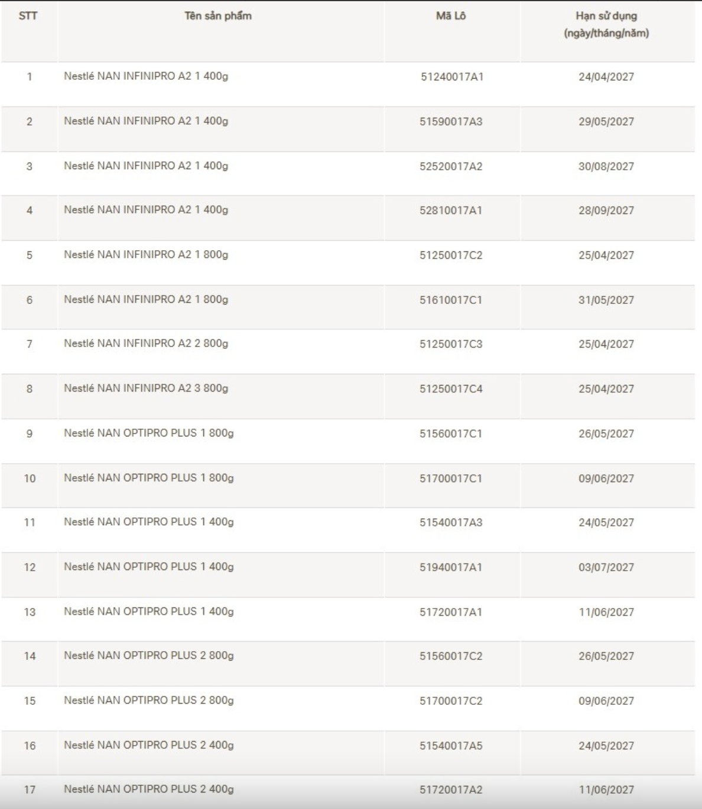
Task: Select lot code 51240017A1
Action: point(452,77)
